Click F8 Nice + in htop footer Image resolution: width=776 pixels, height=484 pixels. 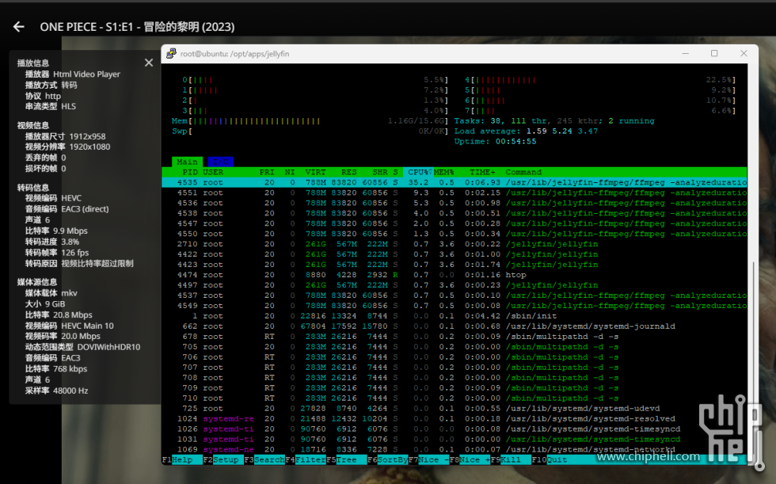(470, 459)
